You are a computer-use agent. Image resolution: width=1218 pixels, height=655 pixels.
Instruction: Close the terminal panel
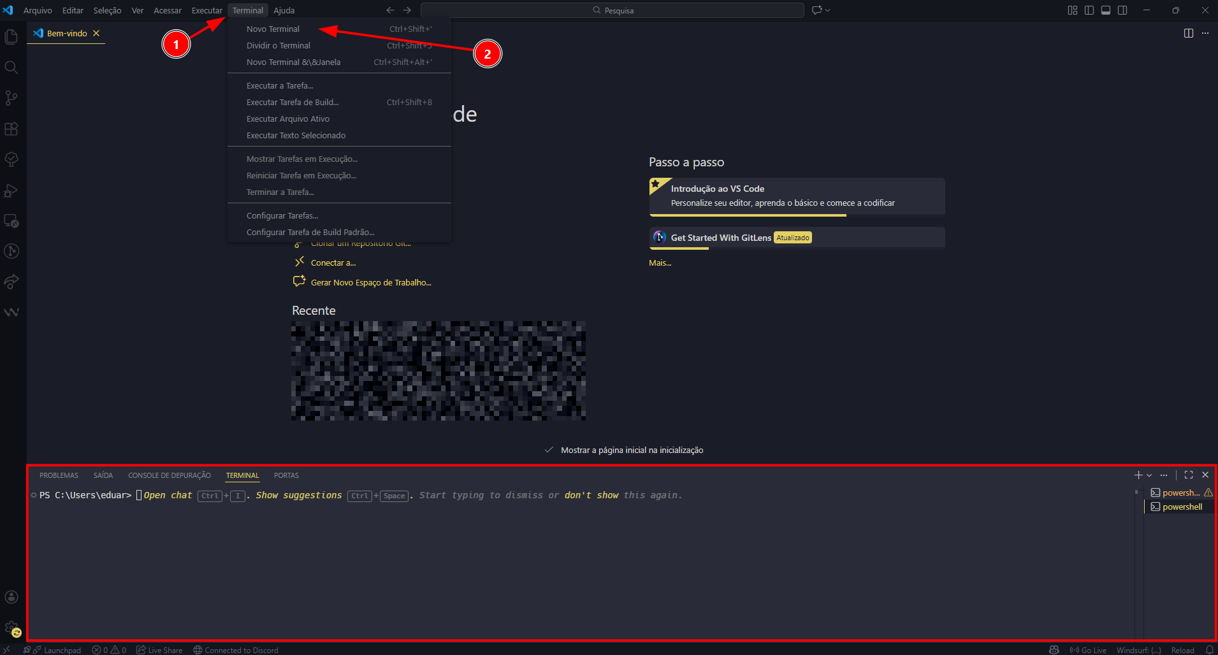pos(1205,475)
